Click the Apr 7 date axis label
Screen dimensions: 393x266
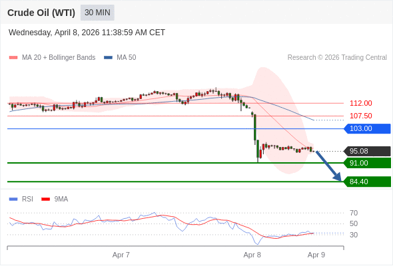point(121,255)
